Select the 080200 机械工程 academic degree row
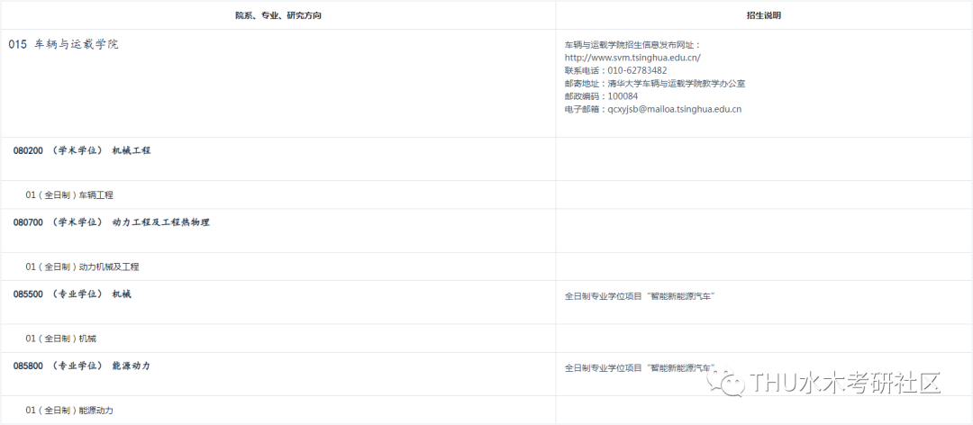 (82, 150)
